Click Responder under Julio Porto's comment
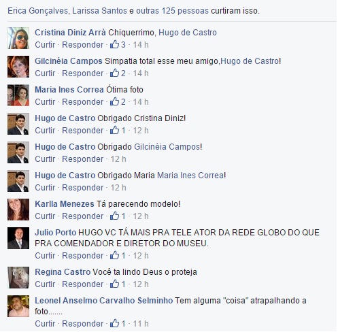 click(x=83, y=256)
